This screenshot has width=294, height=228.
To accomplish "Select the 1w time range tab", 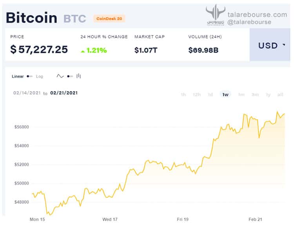I will [x=225, y=95].
